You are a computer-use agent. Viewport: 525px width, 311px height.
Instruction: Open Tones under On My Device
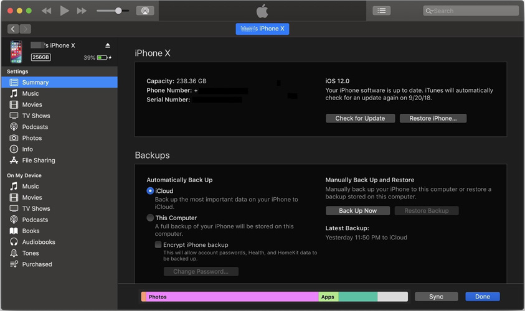[x=31, y=253]
